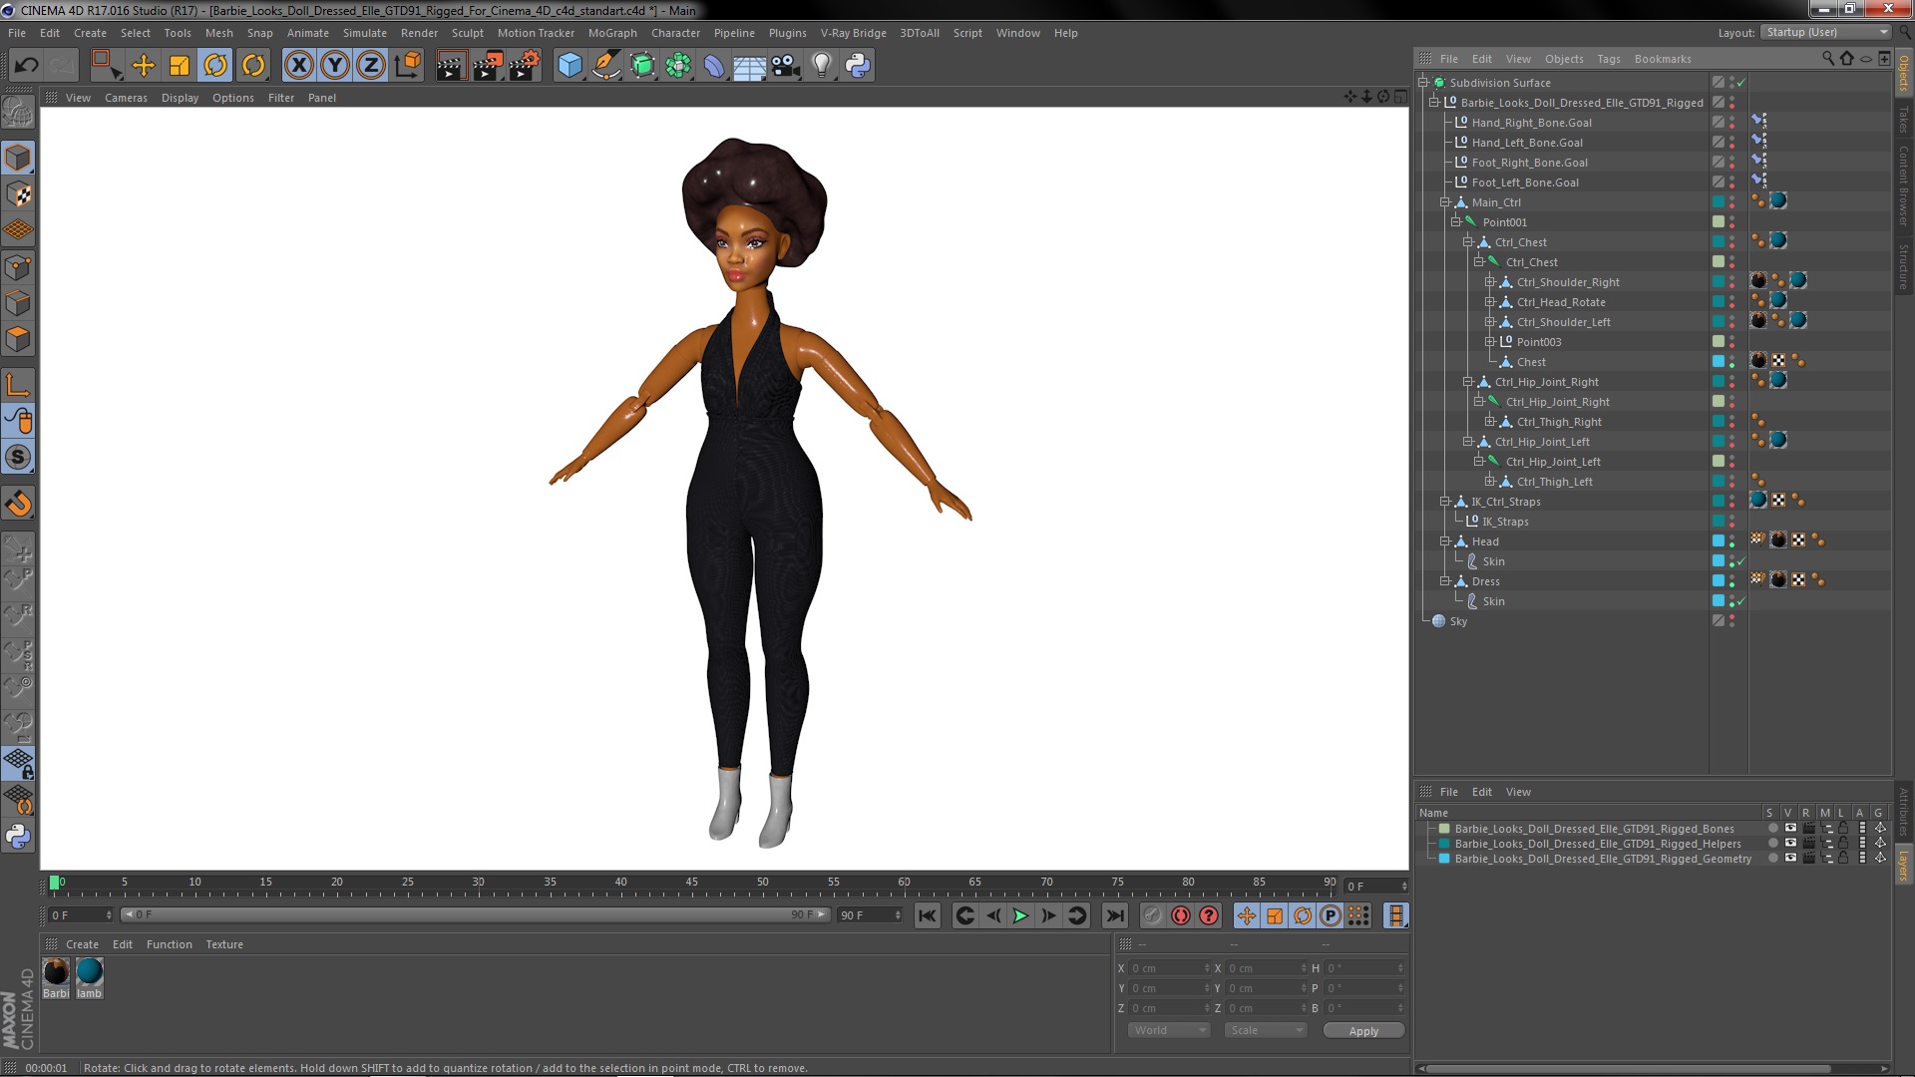Toggle visibility of Rigged_Geometry layer

[x=1789, y=859]
